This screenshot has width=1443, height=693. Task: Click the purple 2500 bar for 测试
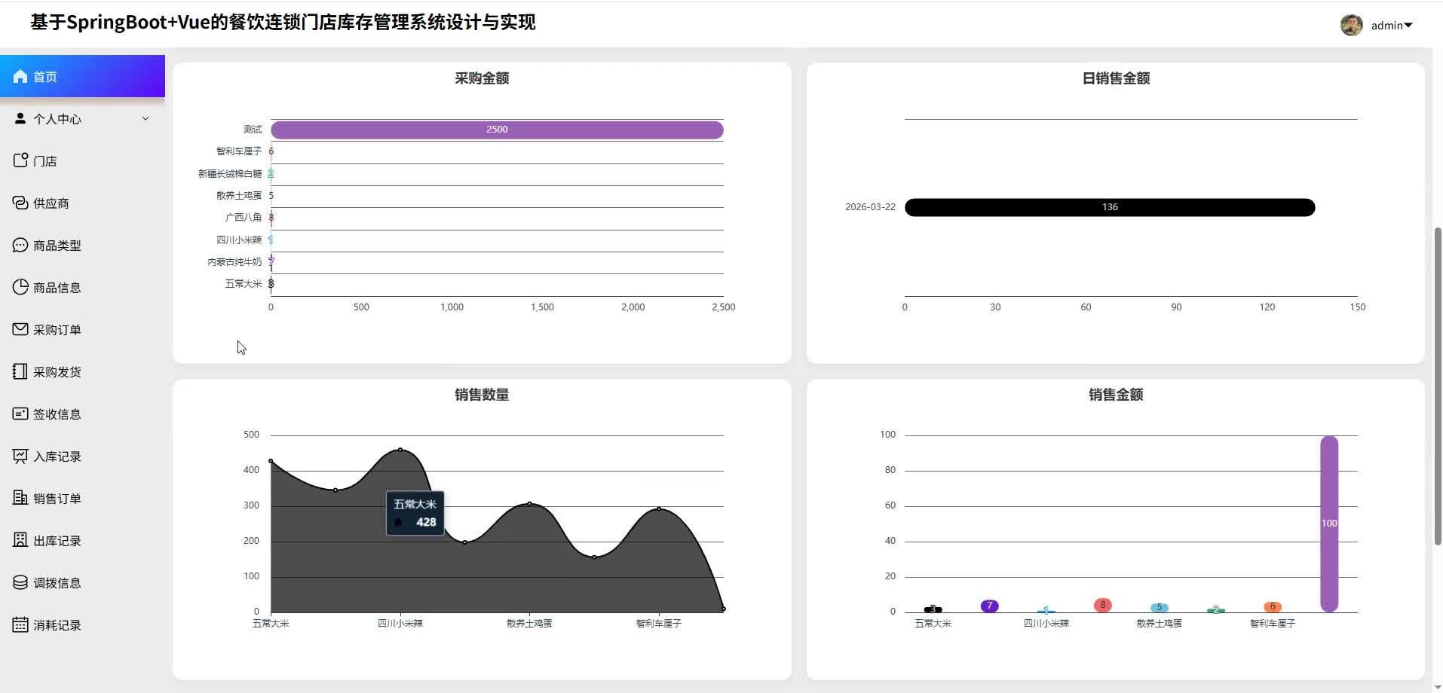pos(497,130)
